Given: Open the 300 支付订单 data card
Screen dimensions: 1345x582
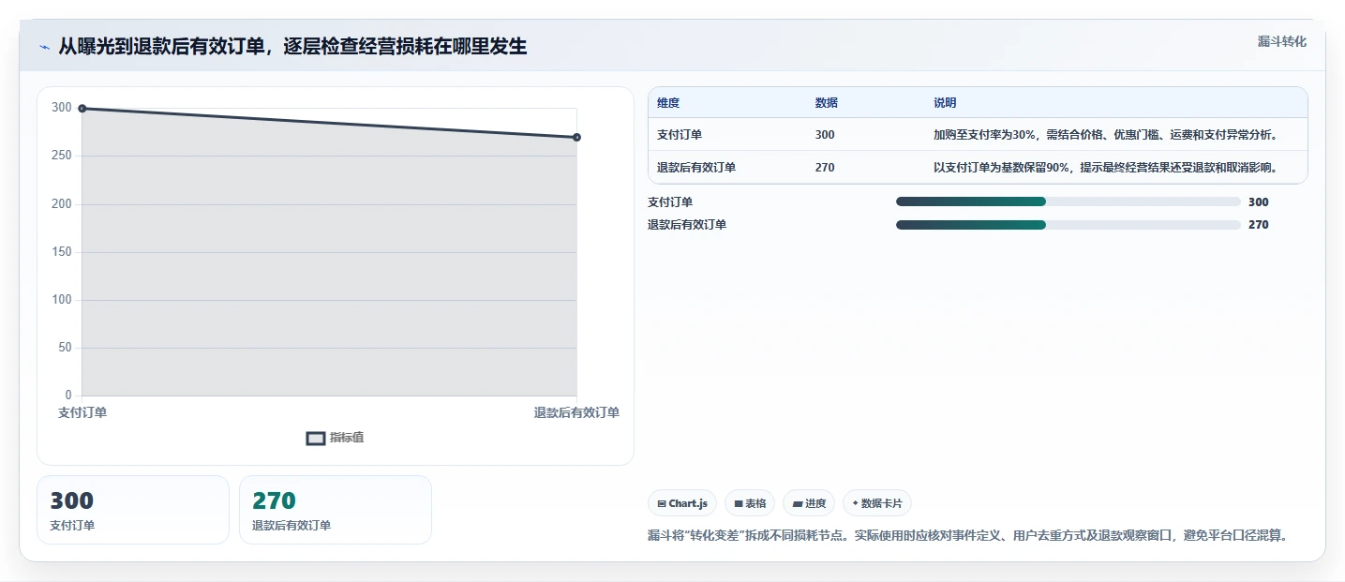Looking at the screenshot, I should pos(133,510).
